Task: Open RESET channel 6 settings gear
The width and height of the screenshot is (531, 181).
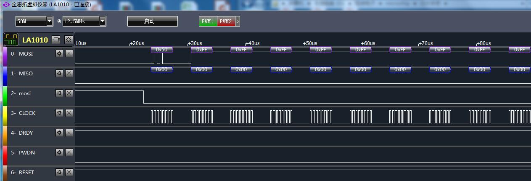Action: 59,172
